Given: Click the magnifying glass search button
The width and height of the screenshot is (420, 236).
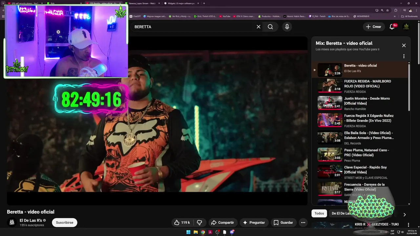Looking at the screenshot, I should 270,27.
